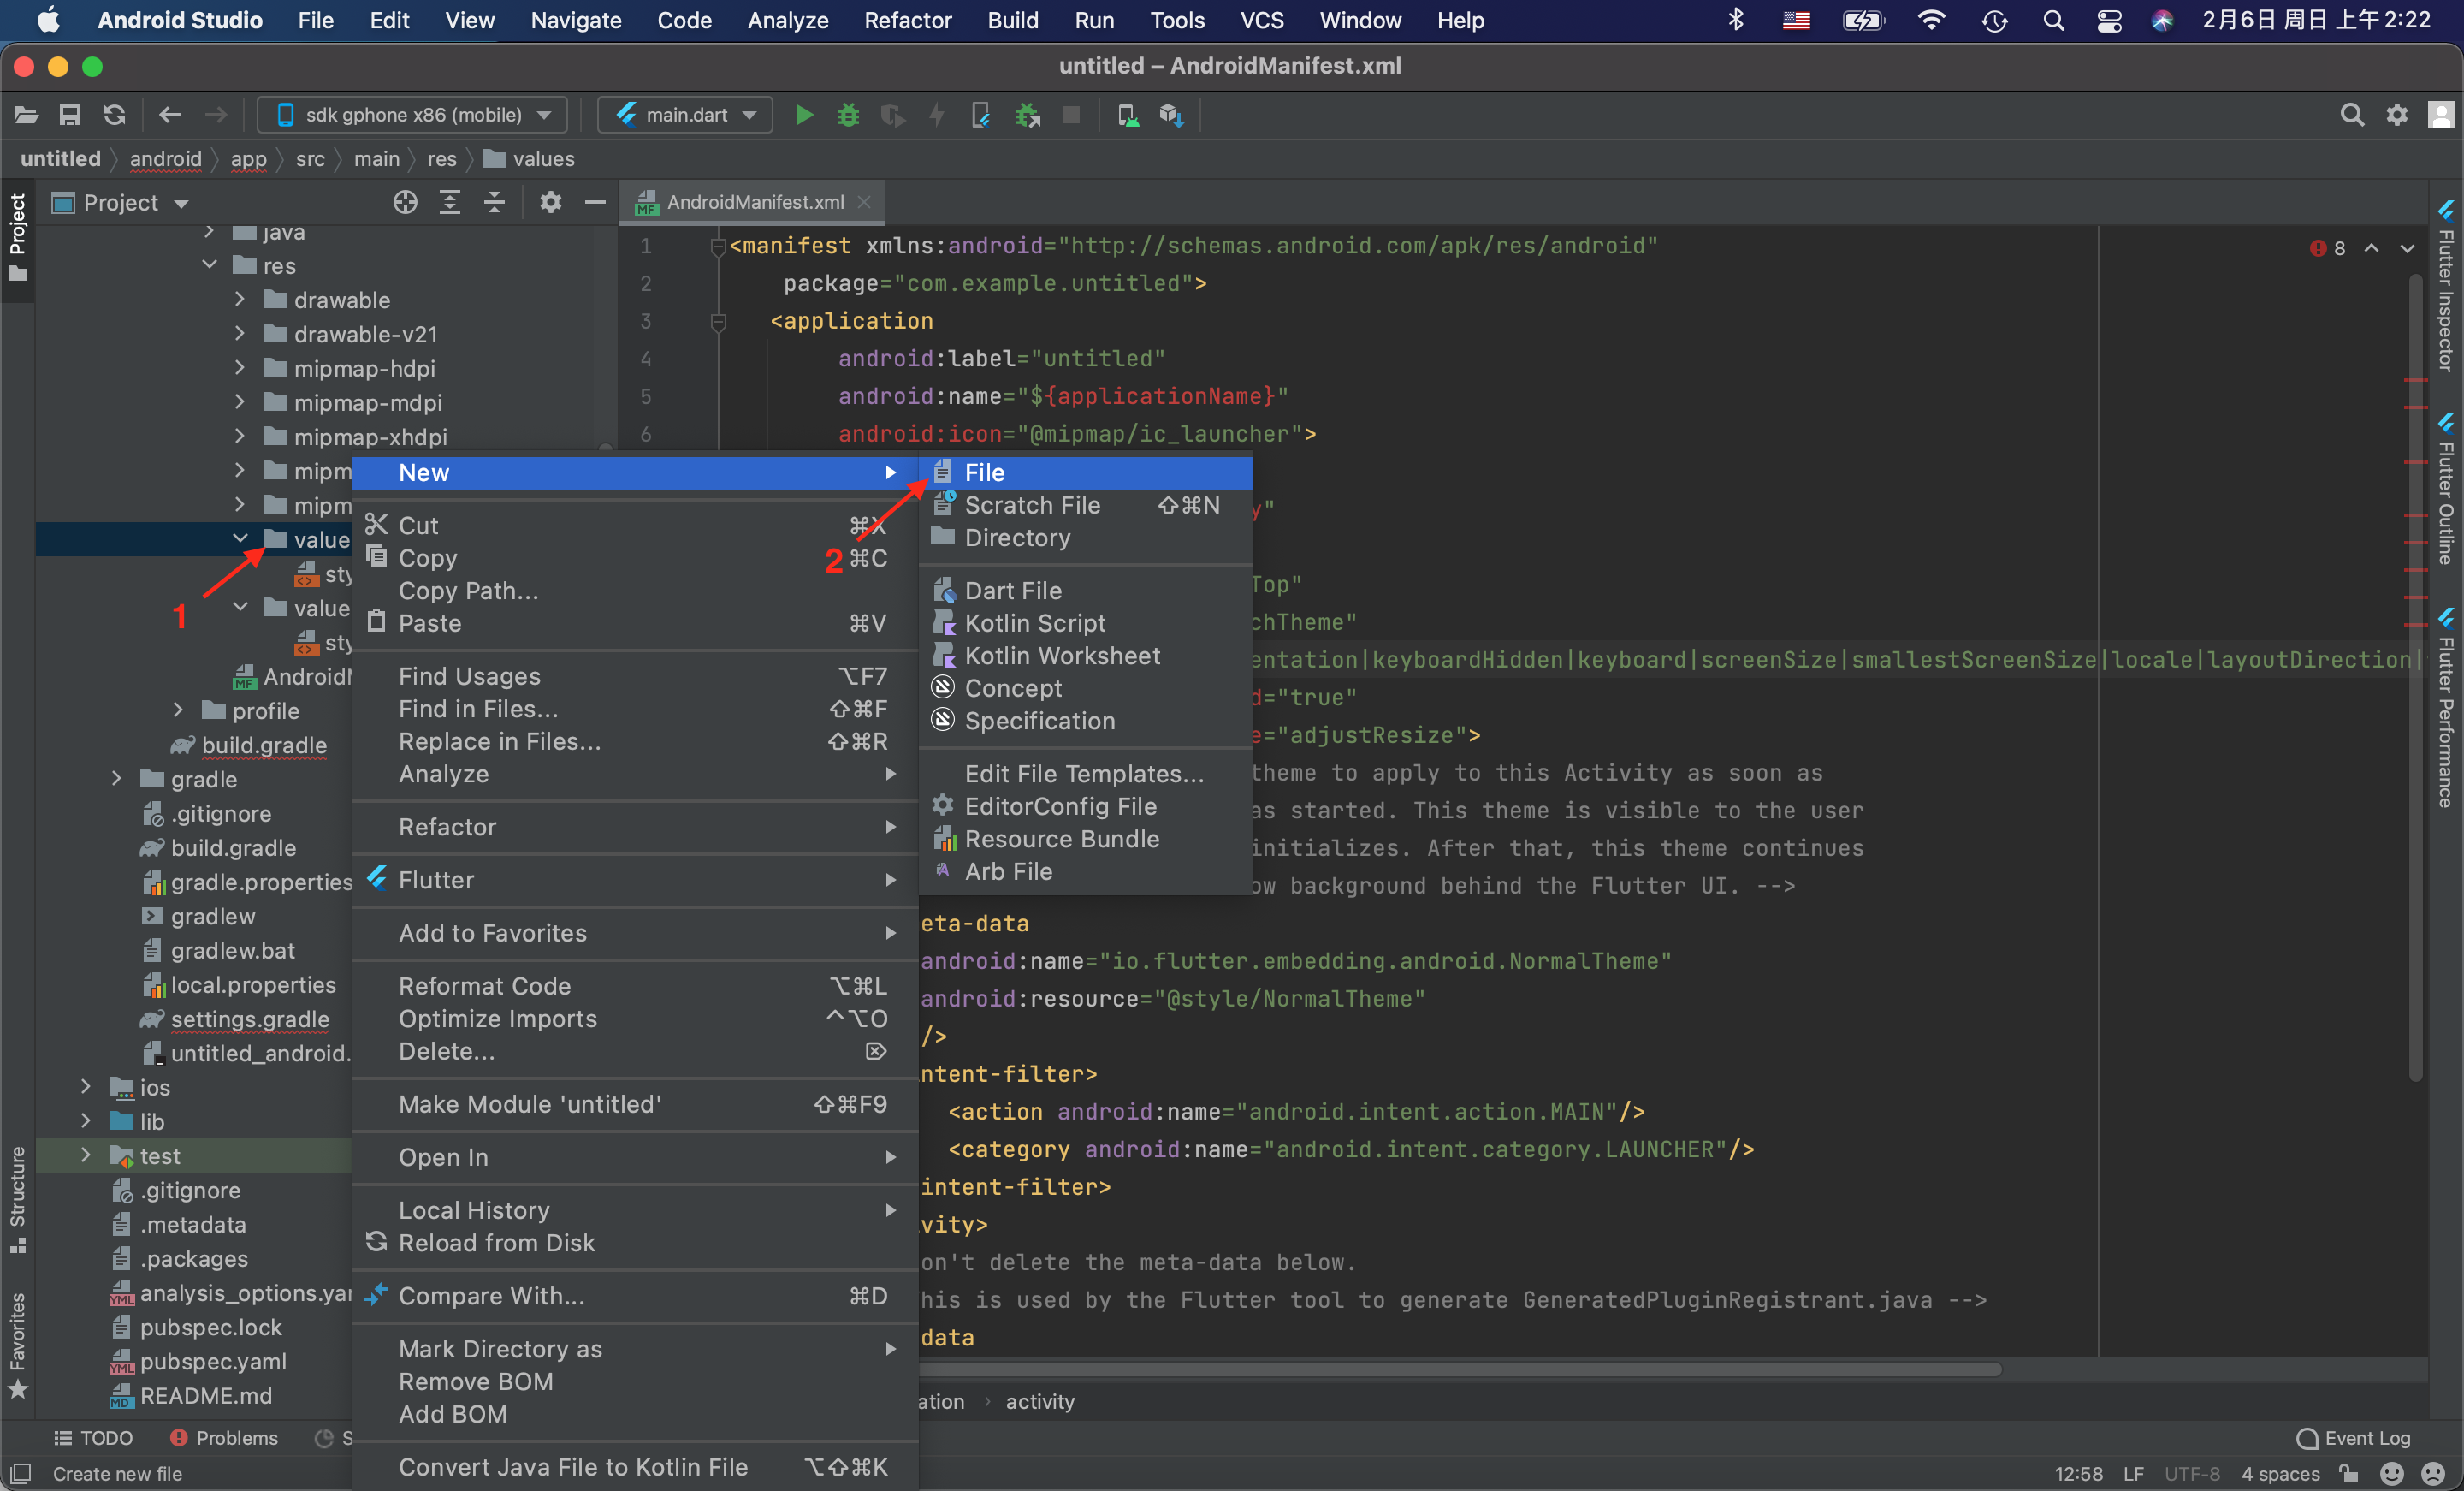
Task: Click the Open folder toolbar icon
Action: click(x=26, y=115)
